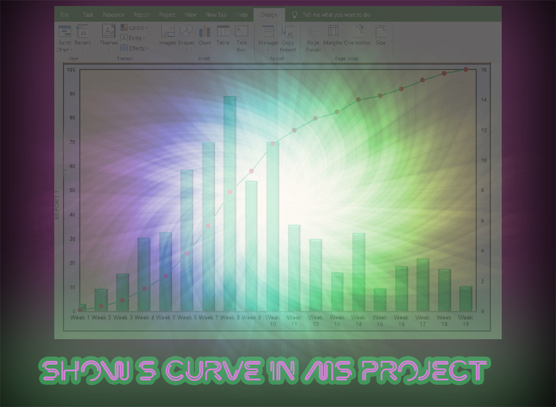Open the Gantt Chart view icon
Viewport: 556px width, 407px height.
[x=65, y=31]
